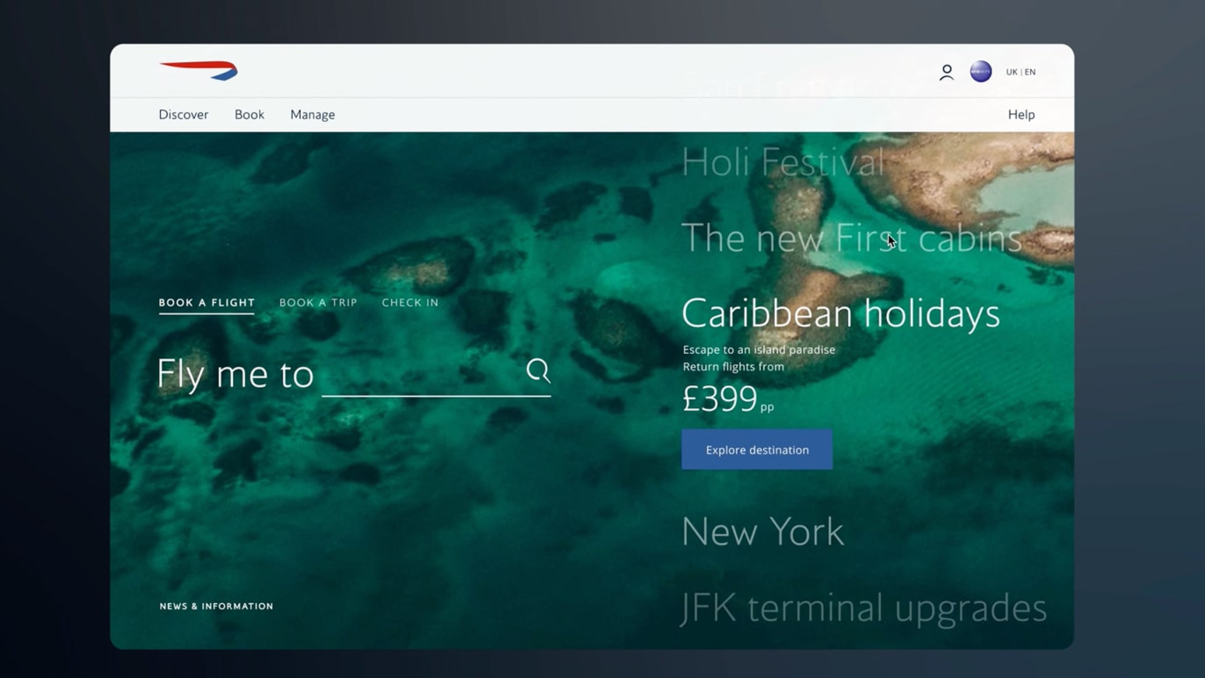
Task: Click the oneworld alliance globe icon
Action: pyautogui.click(x=981, y=72)
